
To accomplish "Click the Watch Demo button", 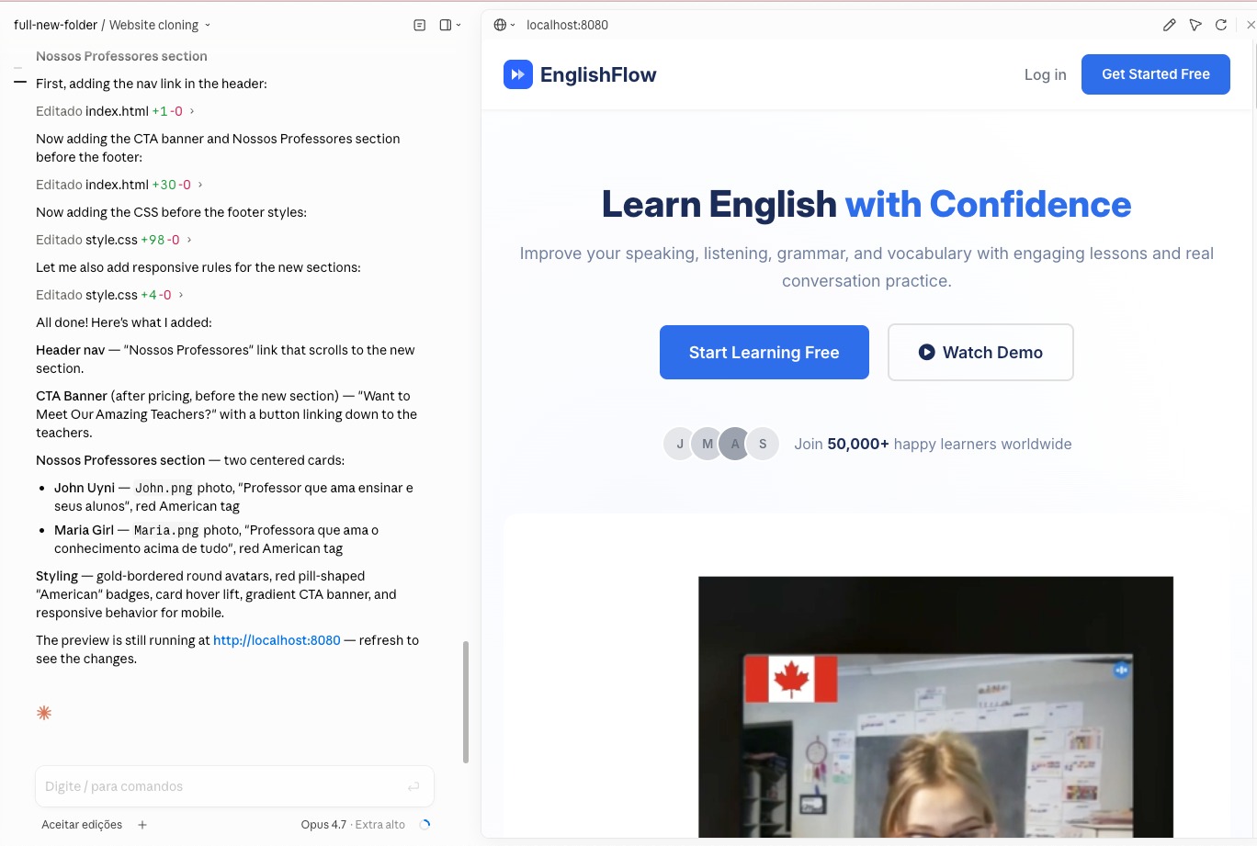I will coord(980,352).
